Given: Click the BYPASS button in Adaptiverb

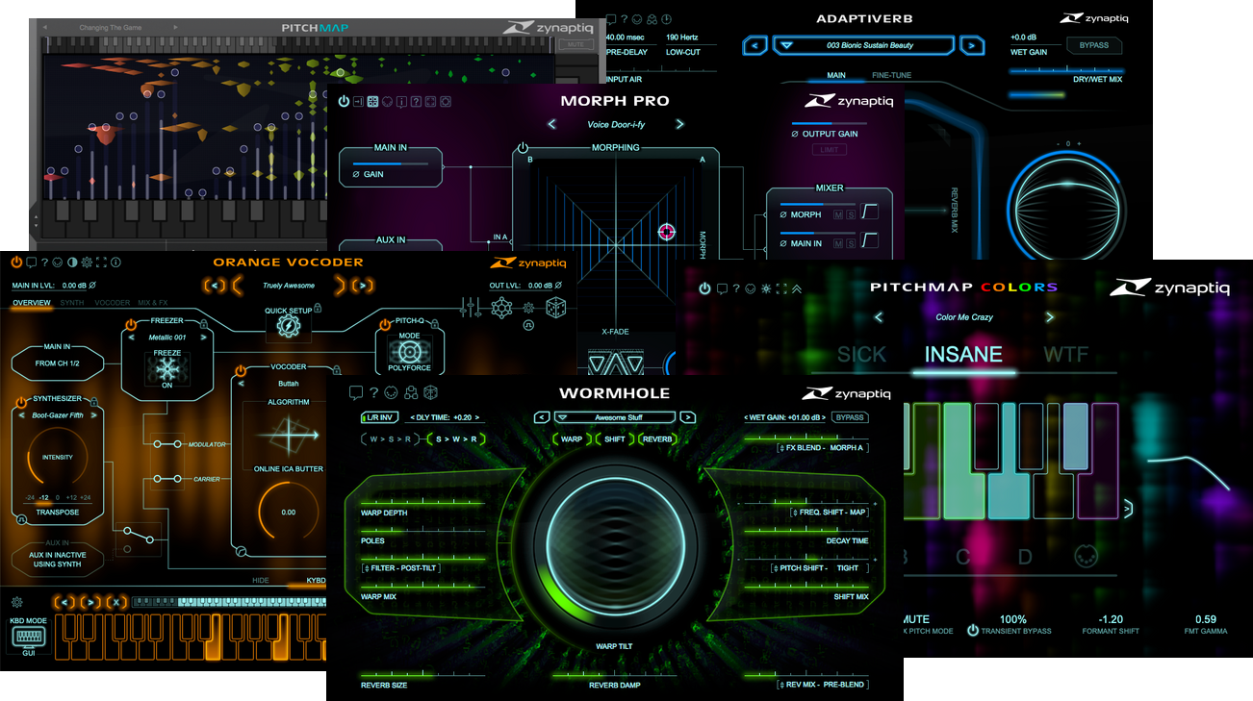Looking at the screenshot, I should (x=1093, y=45).
